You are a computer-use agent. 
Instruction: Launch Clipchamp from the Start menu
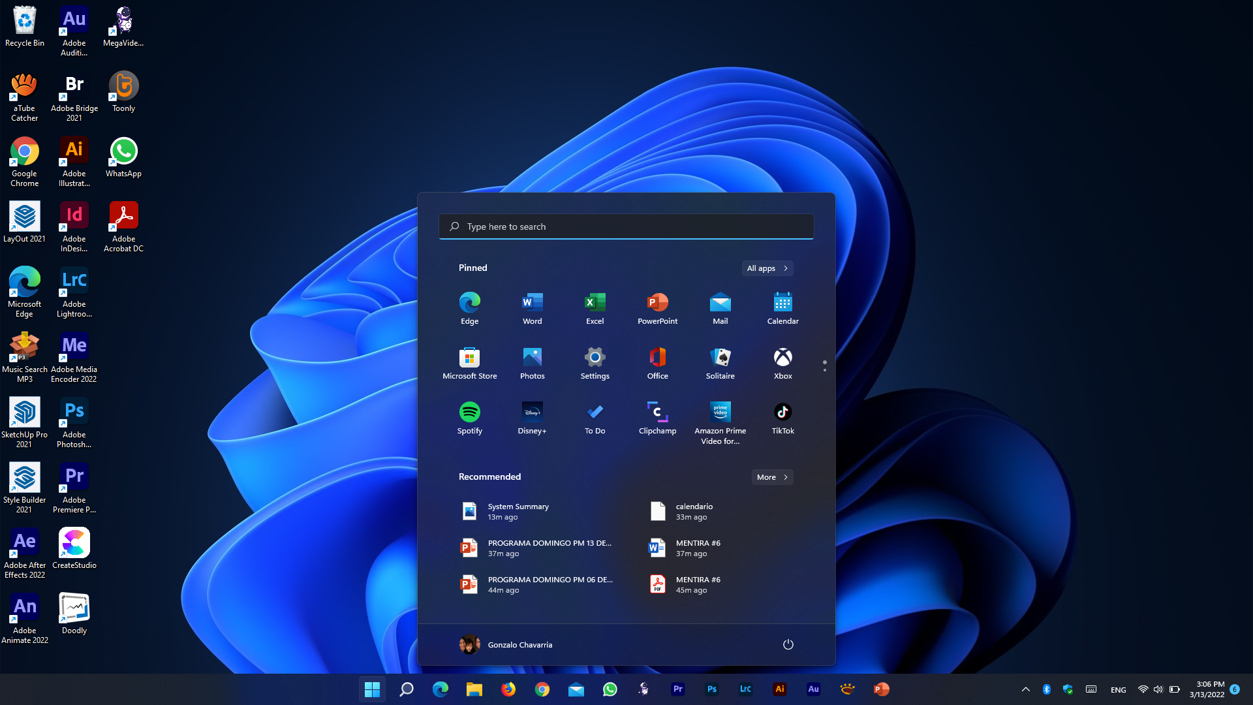[x=657, y=418]
